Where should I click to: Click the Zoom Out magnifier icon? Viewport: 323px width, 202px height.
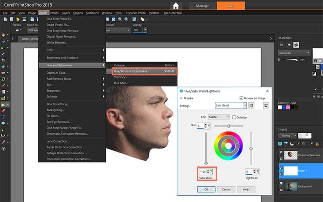click(120, 19)
